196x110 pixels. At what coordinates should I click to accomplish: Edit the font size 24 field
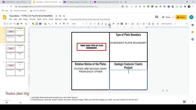click(x=91, y=24)
